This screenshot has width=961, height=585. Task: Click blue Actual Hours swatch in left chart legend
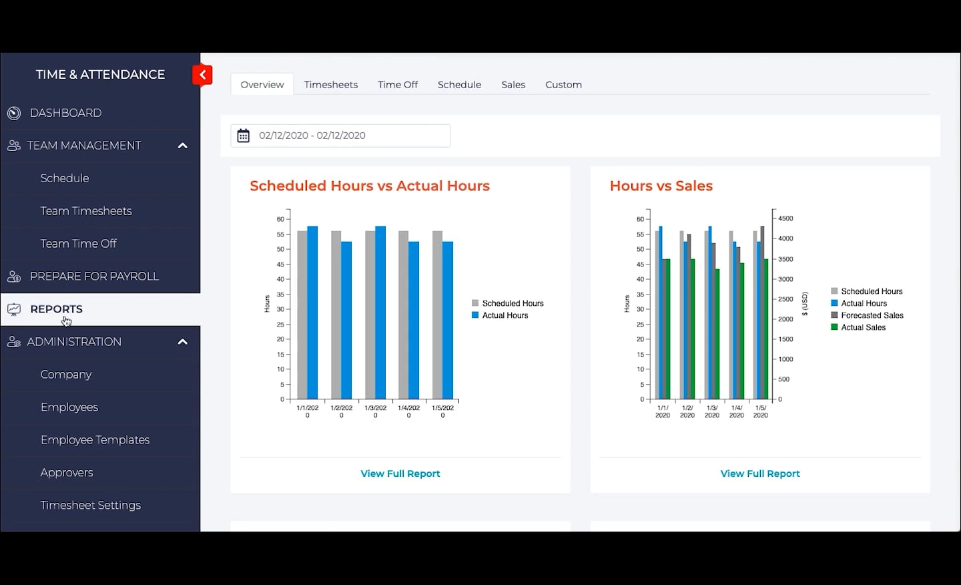point(475,315)
